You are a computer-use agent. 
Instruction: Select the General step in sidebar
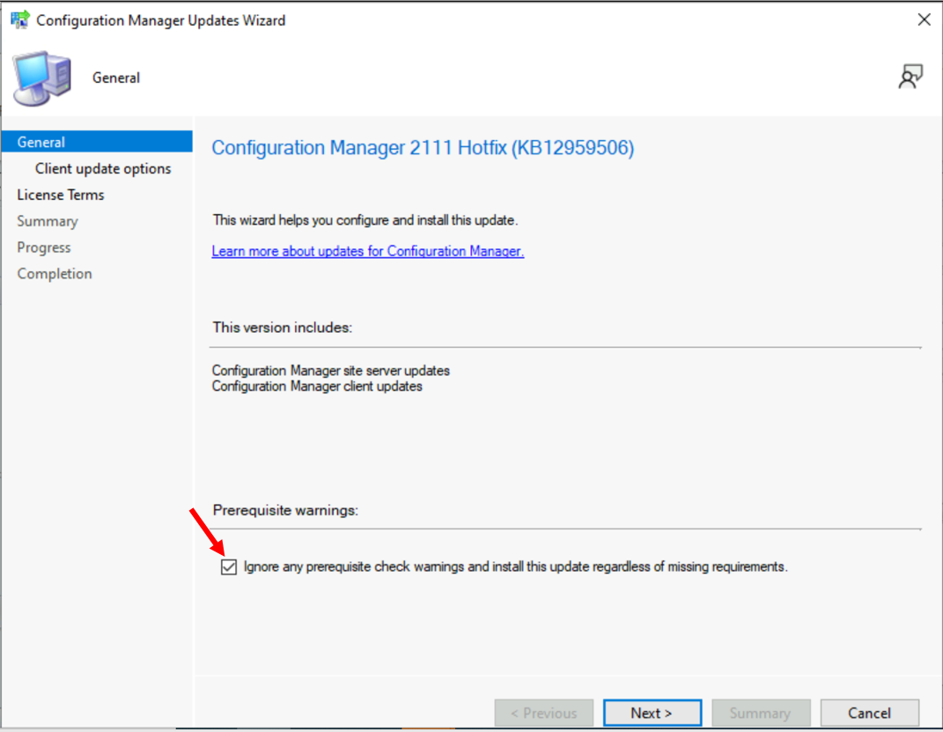click(x=97, y=142)
